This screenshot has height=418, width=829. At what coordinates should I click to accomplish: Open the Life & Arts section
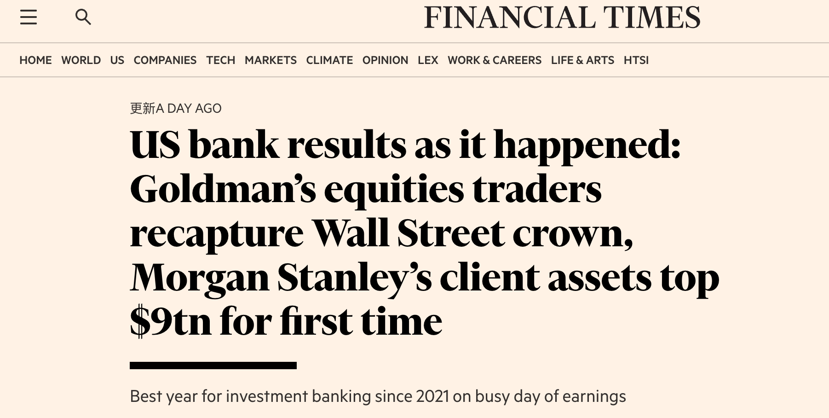tap(582, 60)
